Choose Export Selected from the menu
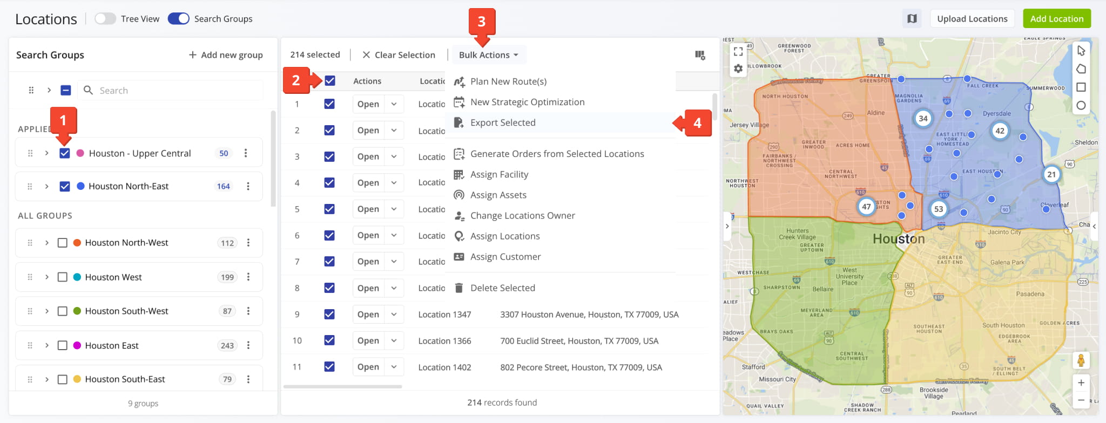 (x=561, y=122)
